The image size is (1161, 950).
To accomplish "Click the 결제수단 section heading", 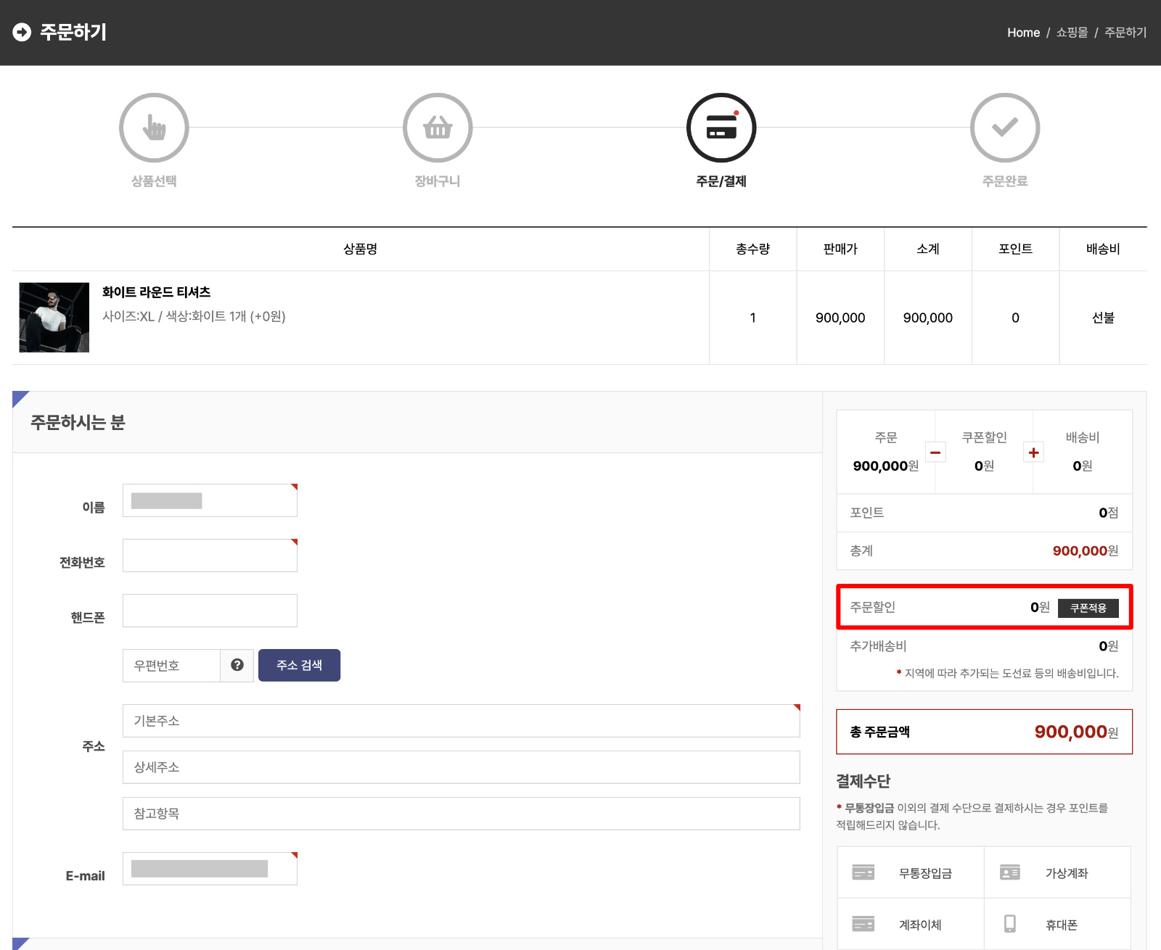I will pyautogui.click(x=863, y=781).
